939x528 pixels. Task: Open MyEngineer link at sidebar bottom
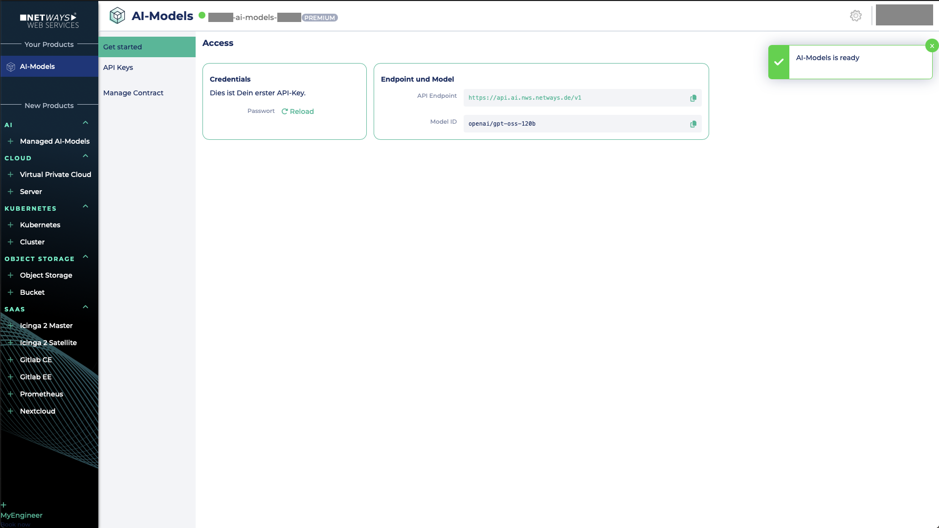pyautogui.click(x=22, y=515)
